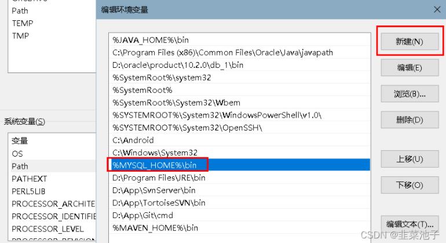Select the Oracle db_1\bin path entry

point(178,65)
